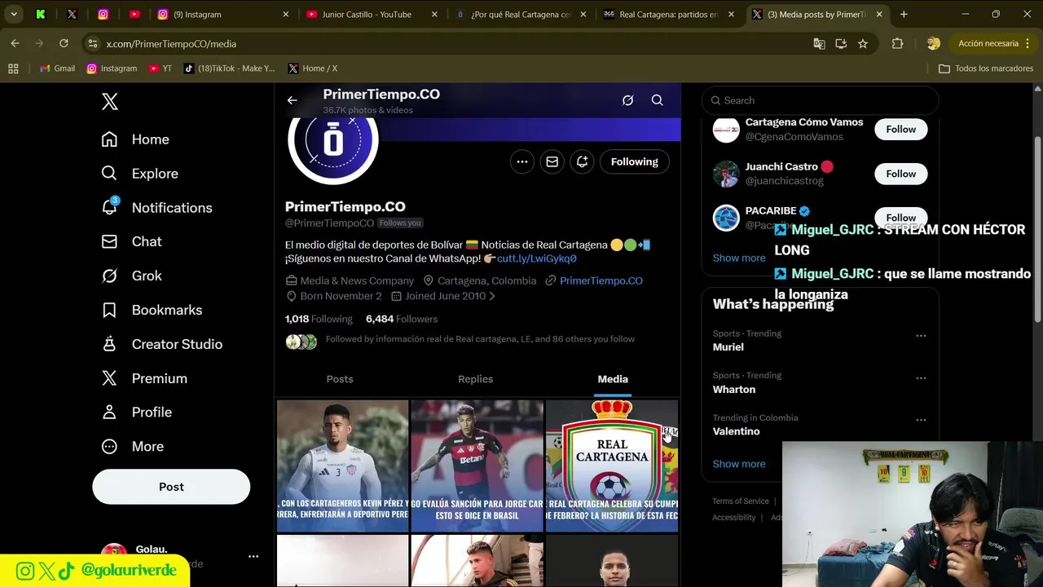Open Todos los marcadores folder

pos(986,68)
